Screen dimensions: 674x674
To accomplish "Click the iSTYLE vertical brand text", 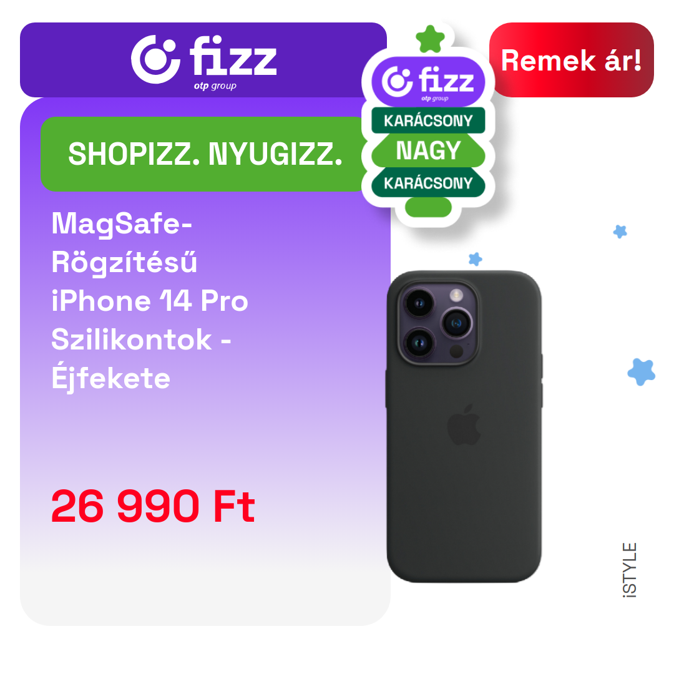I will (630, 570).
